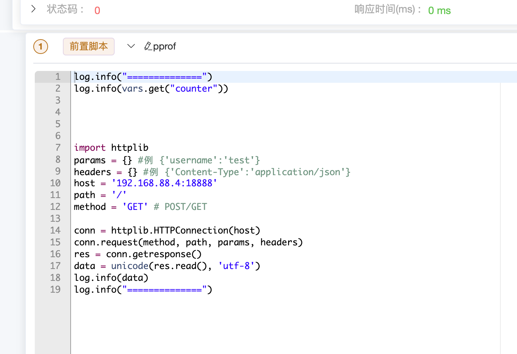Click the green 0 ms response time value

pyautogui.click(x=439, y=10)
